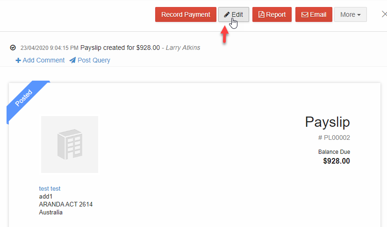Click the Report button text

(276, 15)
